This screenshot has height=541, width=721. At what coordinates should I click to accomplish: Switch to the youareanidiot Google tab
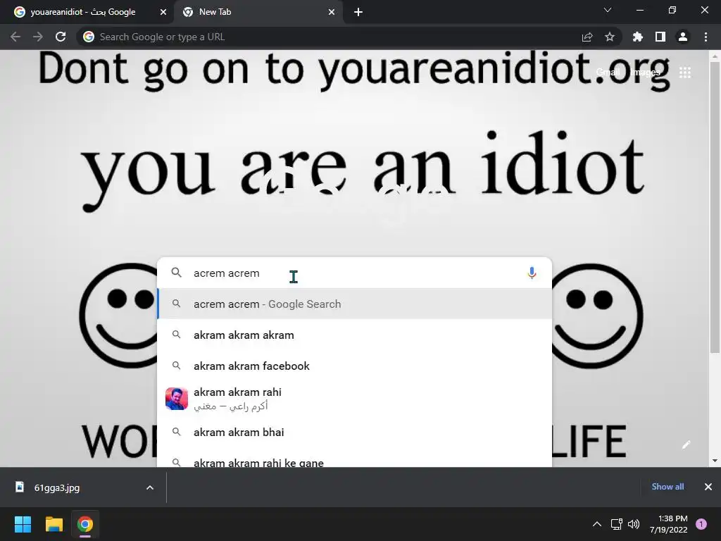[83, 12]
